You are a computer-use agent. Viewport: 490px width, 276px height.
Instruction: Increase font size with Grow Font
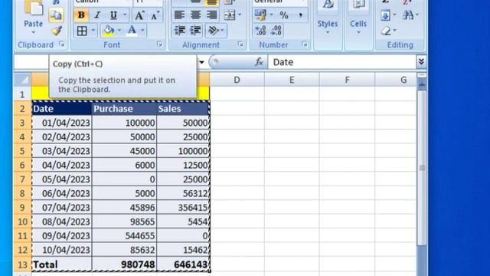(139, 15)
